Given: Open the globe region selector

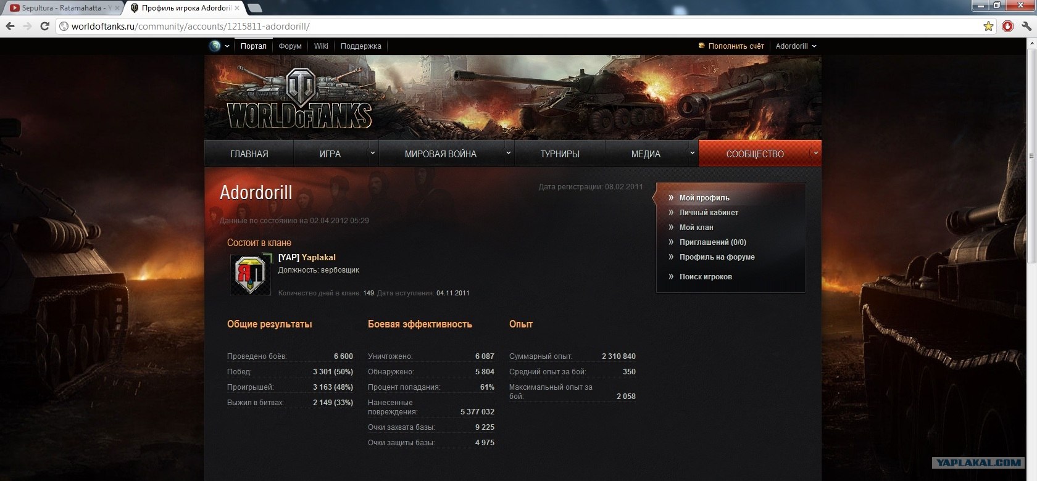Looking at the screenshot, I should [x=219, y=46].
